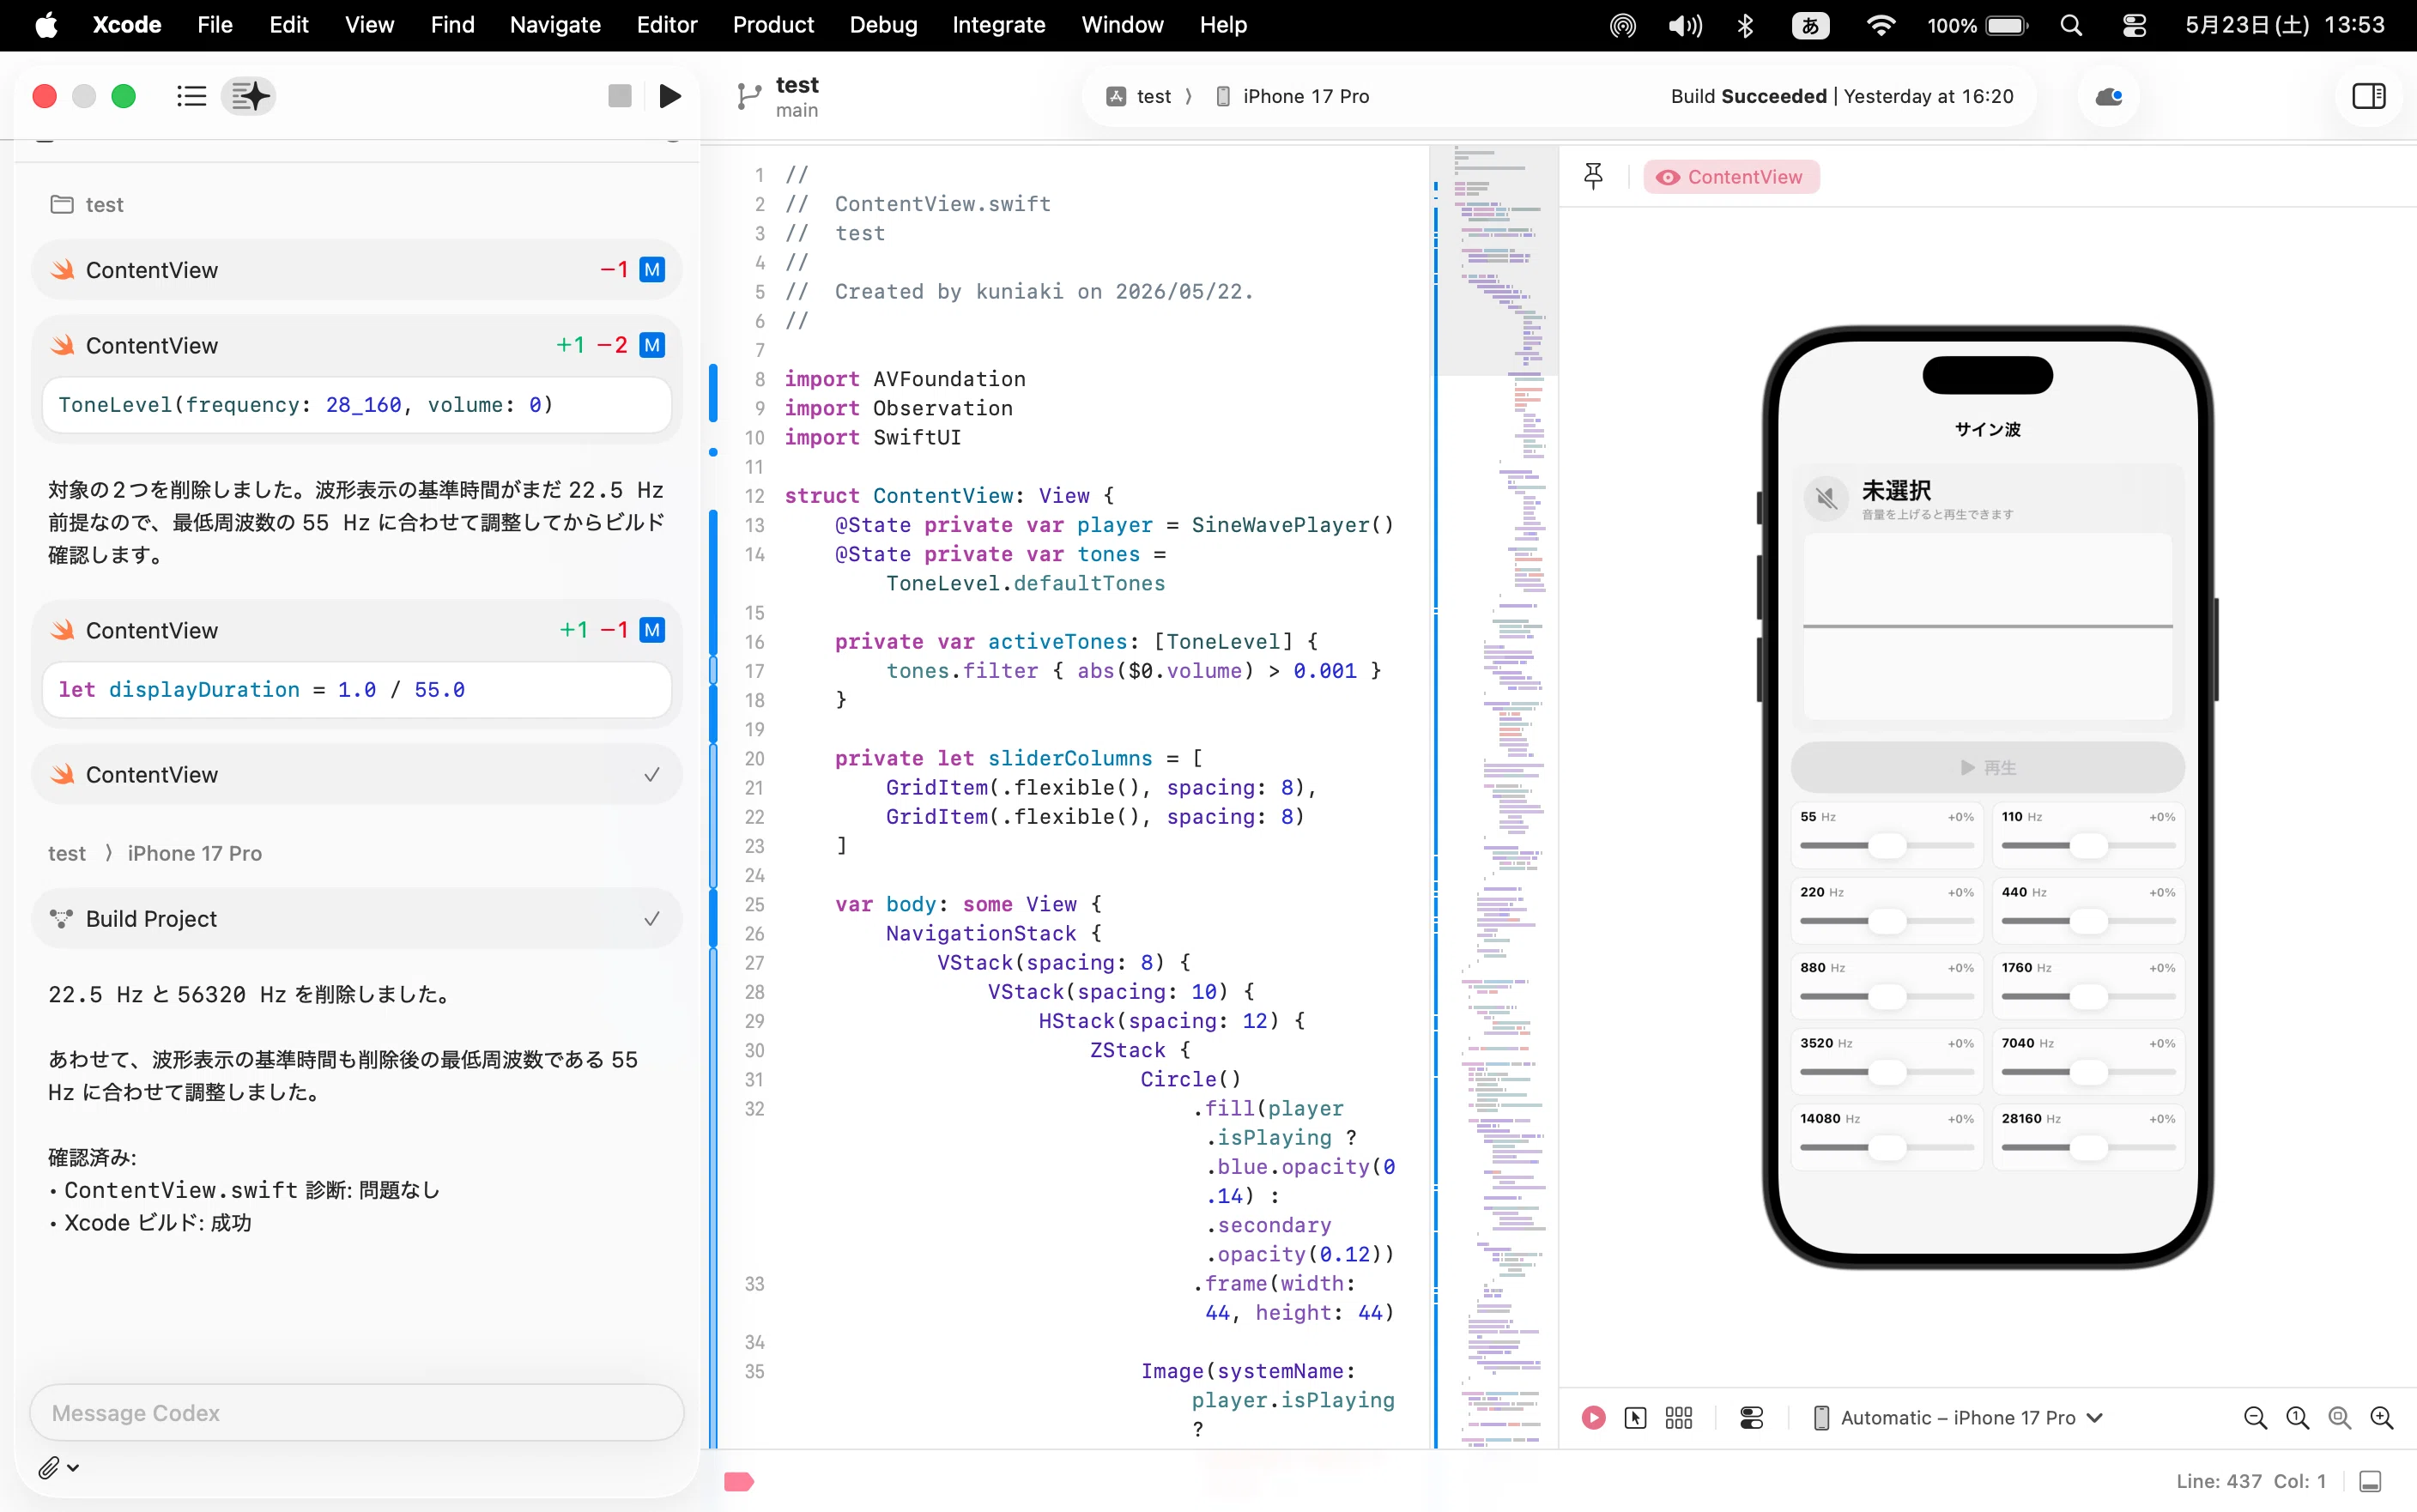
Task: Click test › iPhone 17 Pro label in chat
Action: point(155,853)
